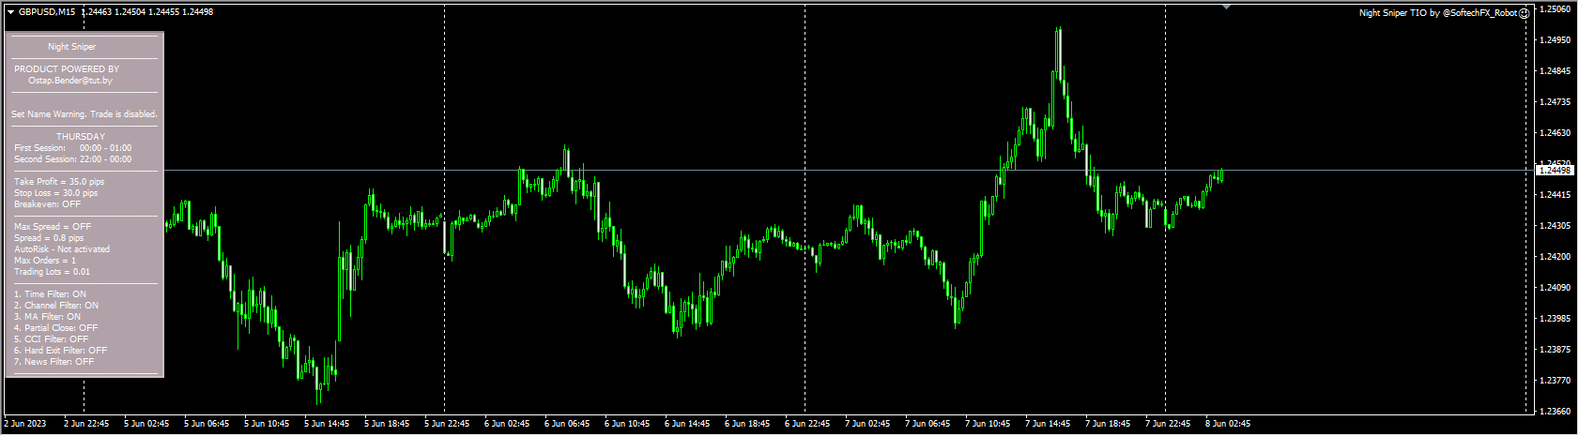
Task: Click the 'Night Sniper TIO by @SoftechFX_Robot' label
Action: (x=1438, y=13)
